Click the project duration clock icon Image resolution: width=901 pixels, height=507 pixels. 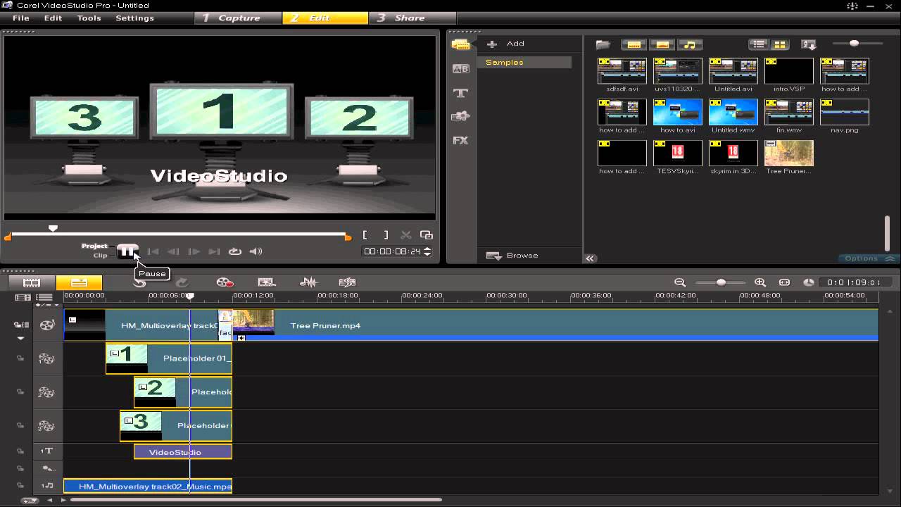click(x=809, y=282)
